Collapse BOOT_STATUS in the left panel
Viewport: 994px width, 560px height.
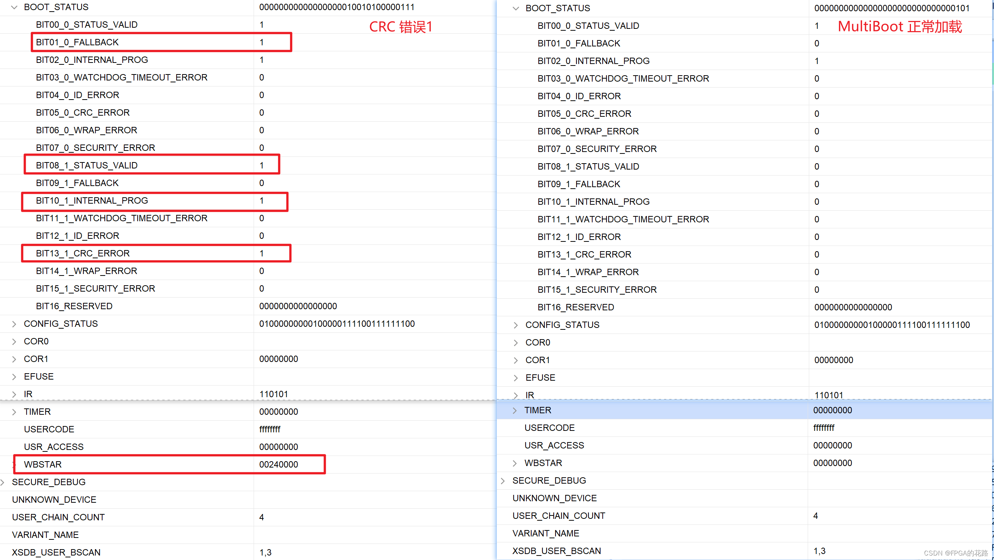[x=14, y=7]
